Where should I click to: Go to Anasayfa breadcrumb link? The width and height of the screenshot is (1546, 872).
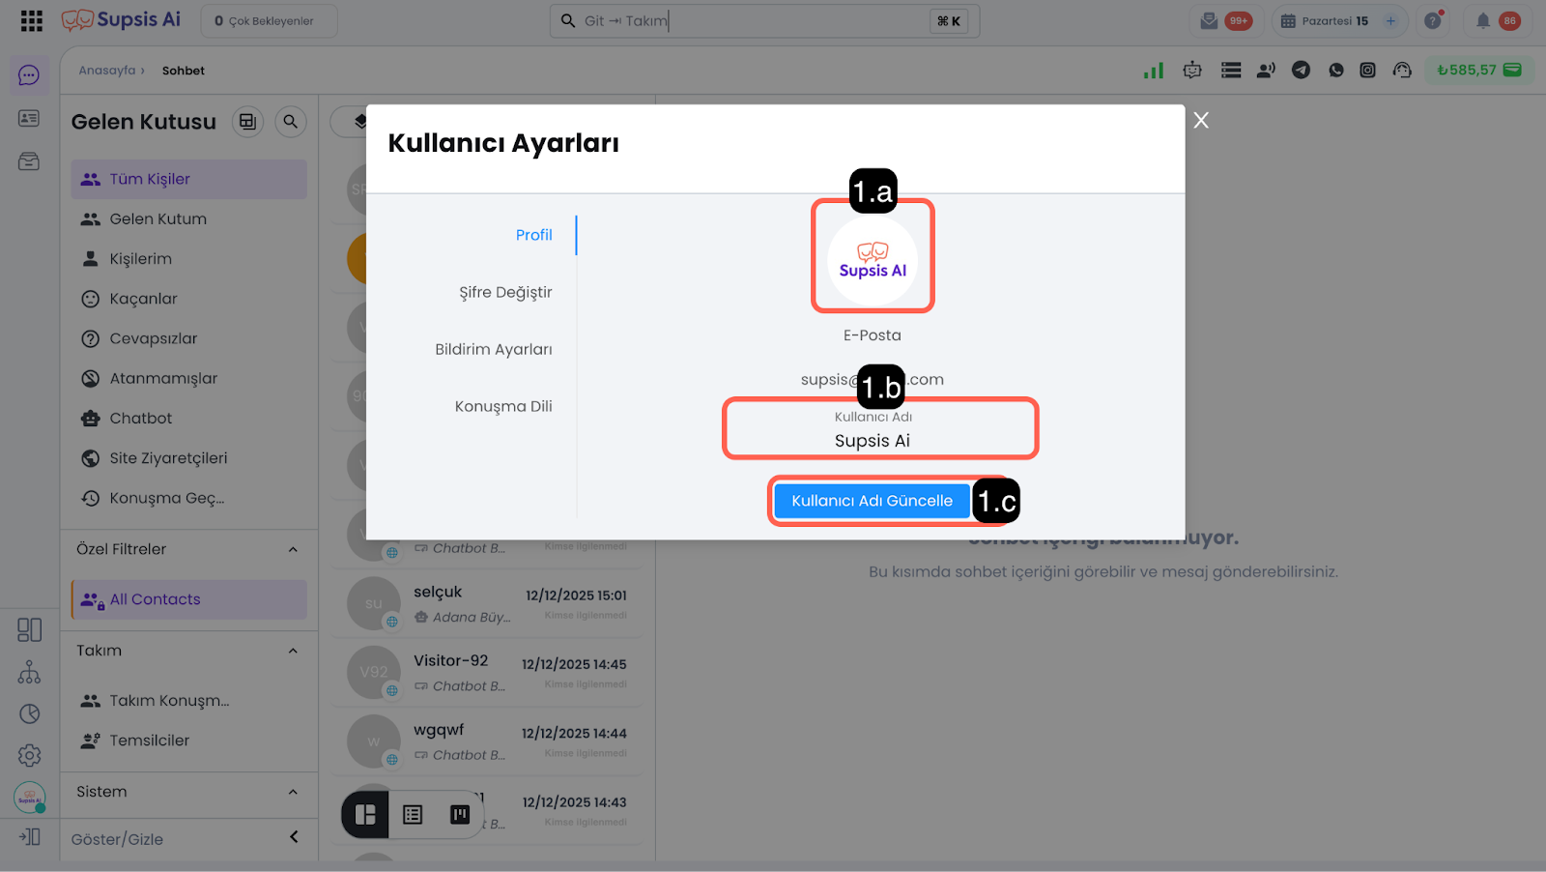pyautogui.click(x=107, y=71)
